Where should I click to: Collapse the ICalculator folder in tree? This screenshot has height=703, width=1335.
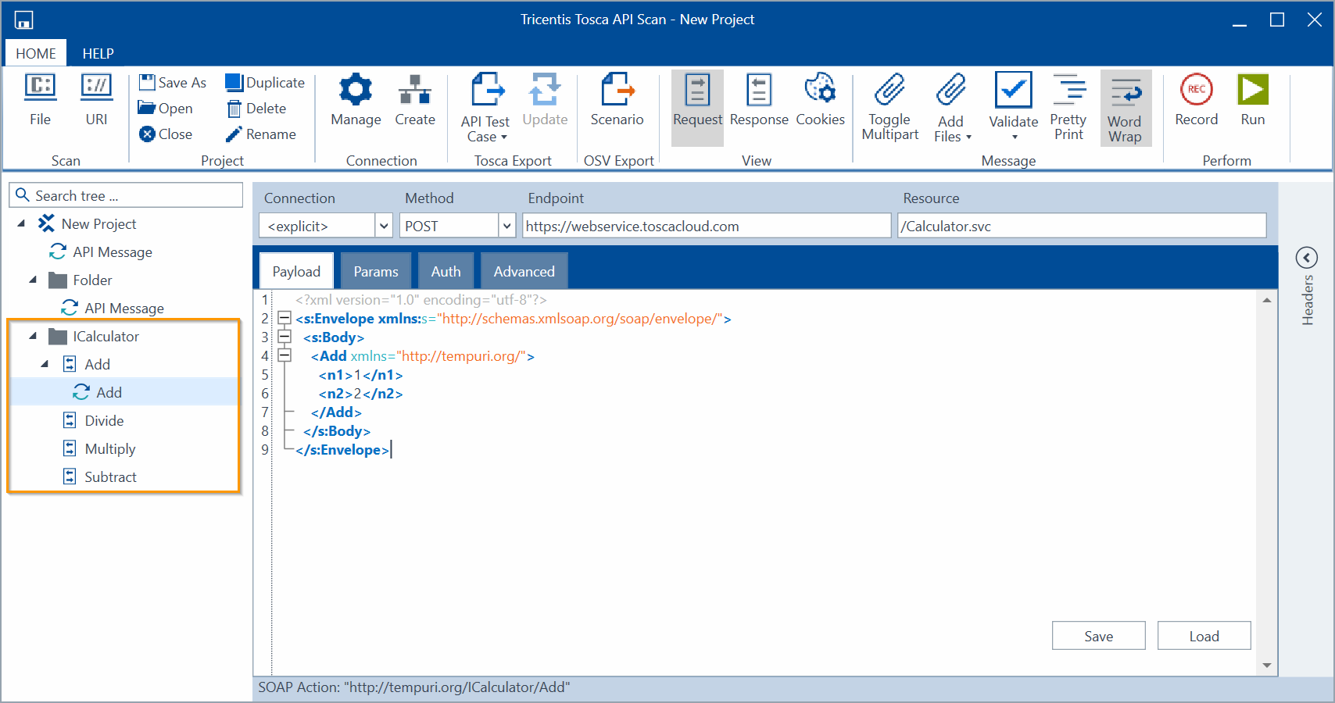pos(33,337)
